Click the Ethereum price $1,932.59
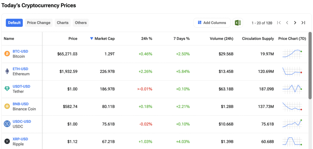This screenshot has height=149, width=313. pos(68,72)
